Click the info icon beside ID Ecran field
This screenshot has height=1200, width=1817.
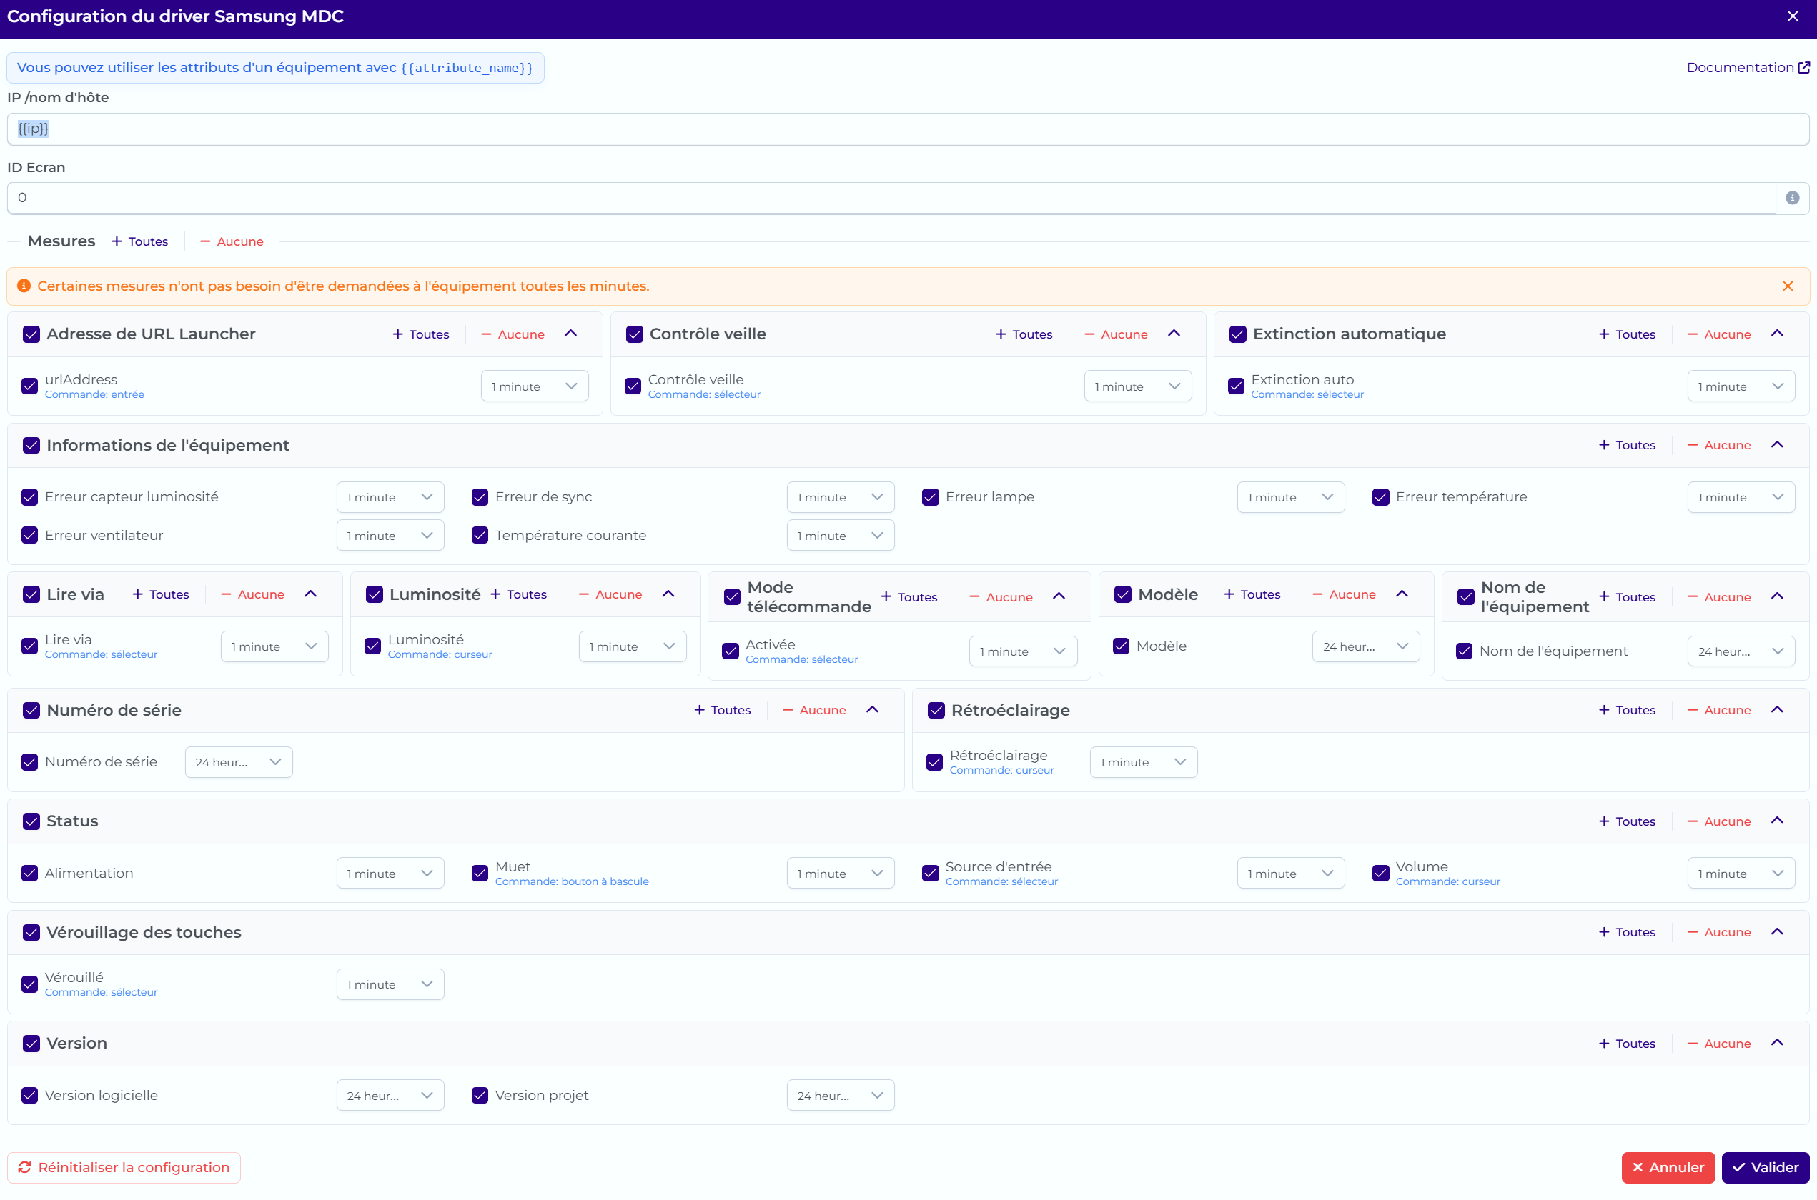click(1792, 199)
